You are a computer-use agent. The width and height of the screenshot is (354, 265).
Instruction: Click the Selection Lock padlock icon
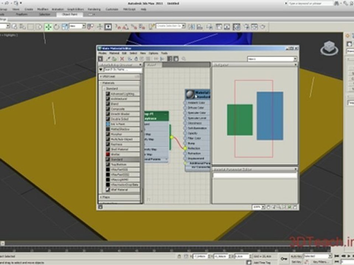tap(179, 256)
